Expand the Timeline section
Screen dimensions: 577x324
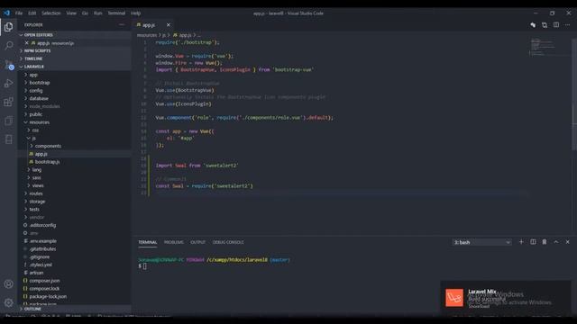[74, 58]
